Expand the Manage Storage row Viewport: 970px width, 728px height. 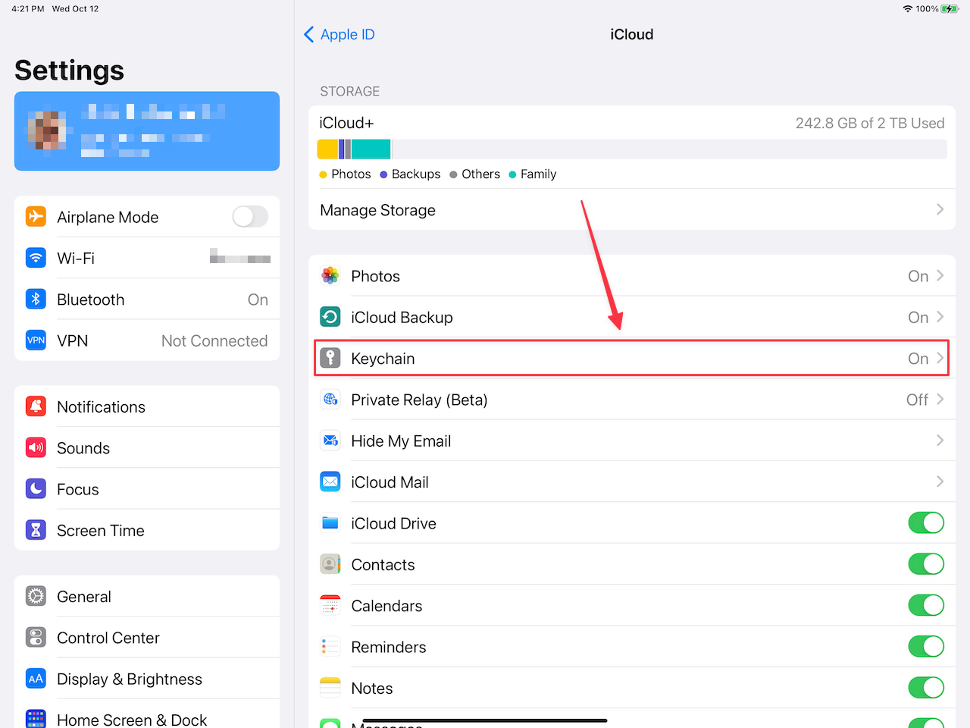pos(632,210)
